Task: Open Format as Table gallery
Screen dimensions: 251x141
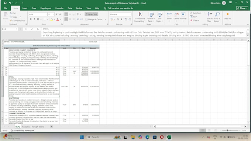Action: point(151,17)
